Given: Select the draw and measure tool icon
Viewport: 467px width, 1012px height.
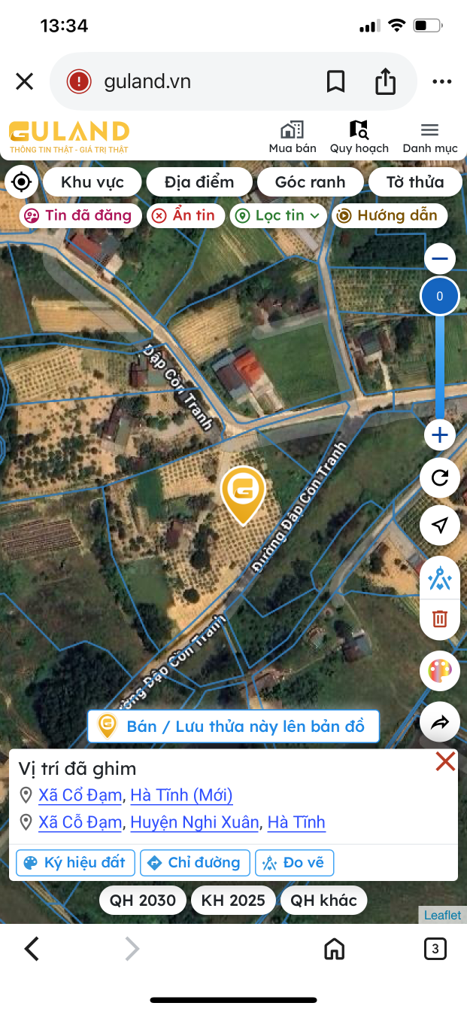Looking at the screenshot, I should [x=440, y=579].
